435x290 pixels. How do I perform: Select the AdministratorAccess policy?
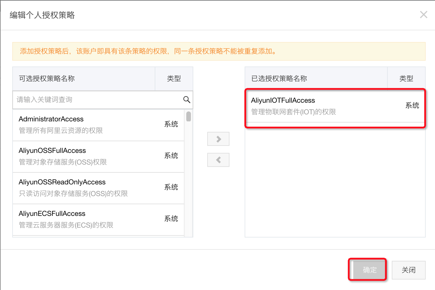[98, 125]
